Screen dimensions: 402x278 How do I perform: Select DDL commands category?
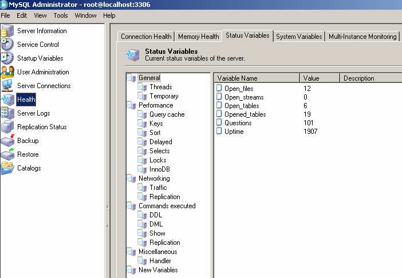156,215
